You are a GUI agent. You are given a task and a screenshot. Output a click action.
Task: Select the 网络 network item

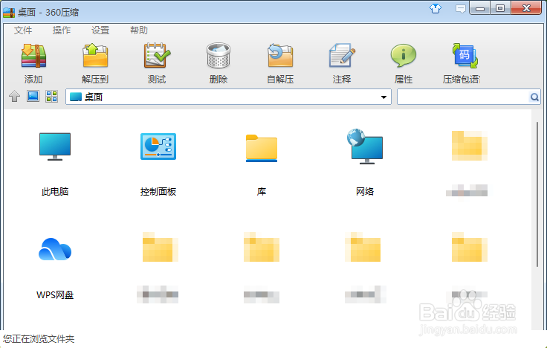[x=365, y=163]
